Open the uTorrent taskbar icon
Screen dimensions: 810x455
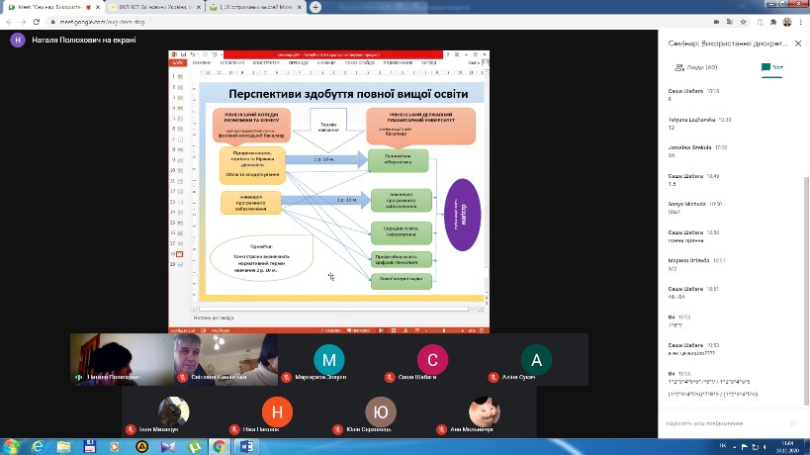click(194, 446)
